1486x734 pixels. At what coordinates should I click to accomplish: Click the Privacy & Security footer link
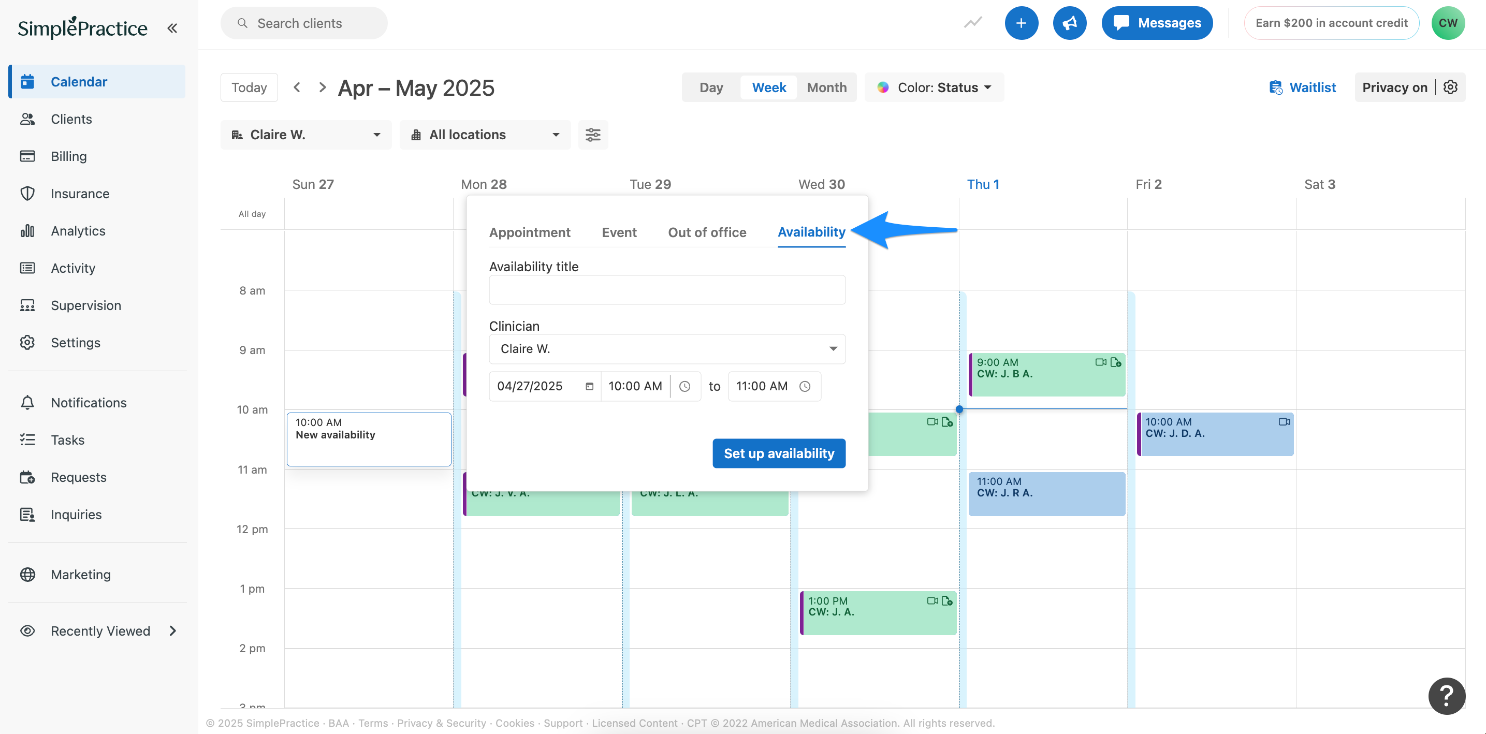pos(441,724)
